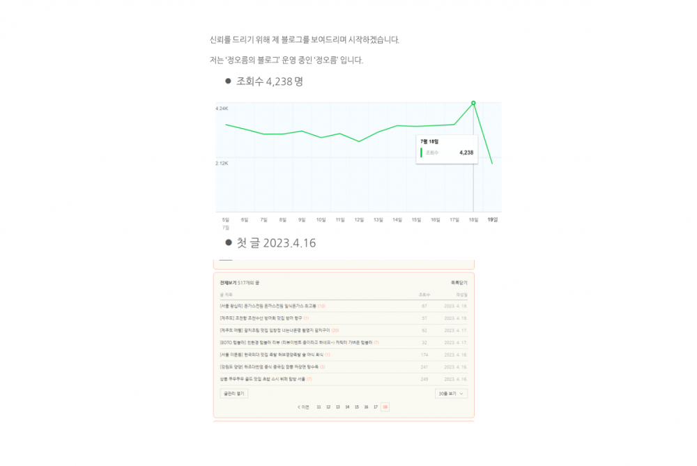Click the '전체보기' all posts heading
The height and width of the screenshot is (466, 697).
point(228,283)
